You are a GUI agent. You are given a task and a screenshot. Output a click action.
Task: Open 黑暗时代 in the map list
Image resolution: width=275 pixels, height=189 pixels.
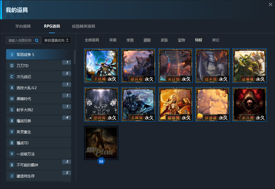(x=38, y=99)
